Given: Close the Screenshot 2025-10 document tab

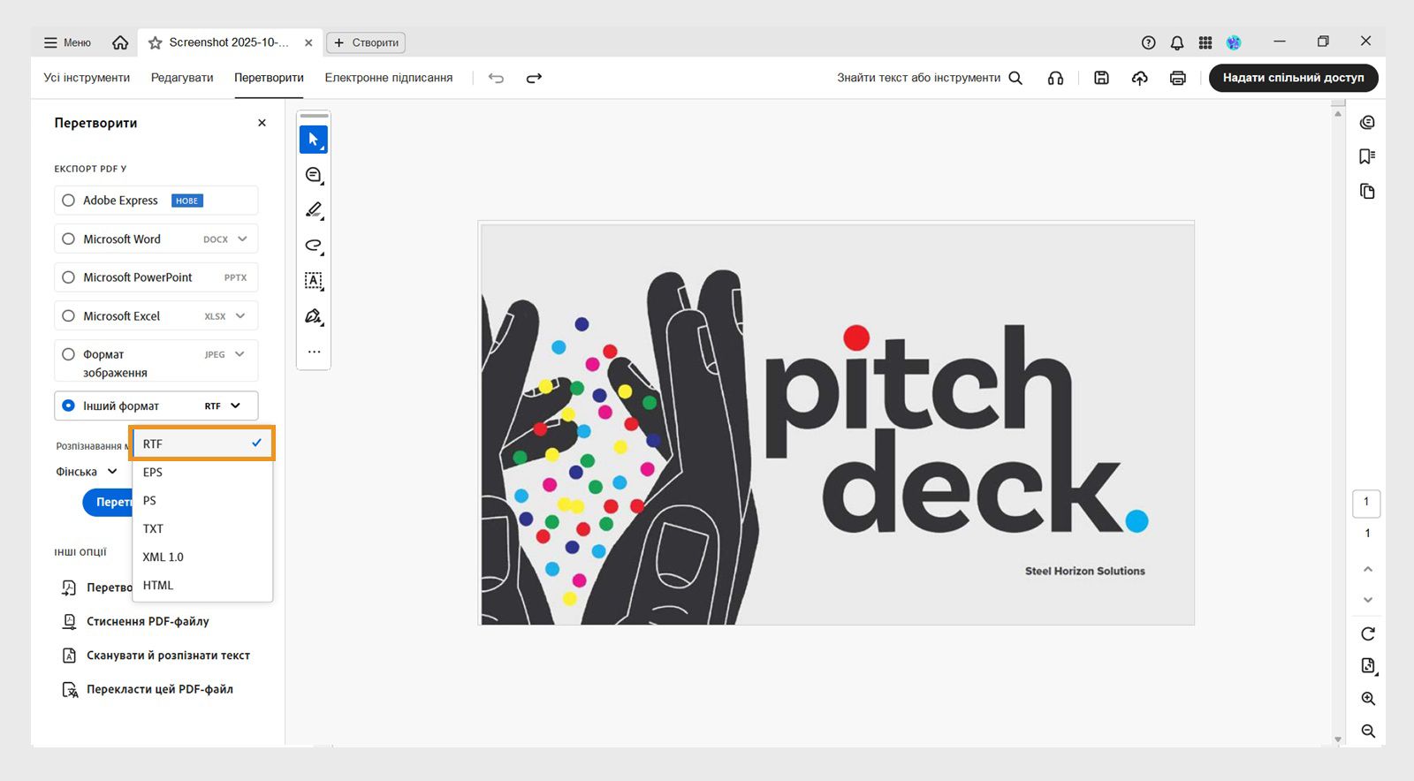Looking at the screenshot, I should (308, 42).
